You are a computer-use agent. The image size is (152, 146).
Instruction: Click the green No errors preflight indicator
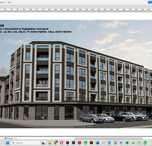tap(8, 138)
